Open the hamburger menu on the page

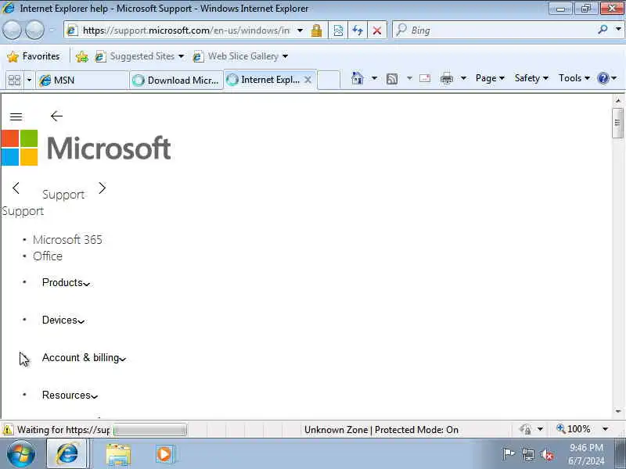16,116
